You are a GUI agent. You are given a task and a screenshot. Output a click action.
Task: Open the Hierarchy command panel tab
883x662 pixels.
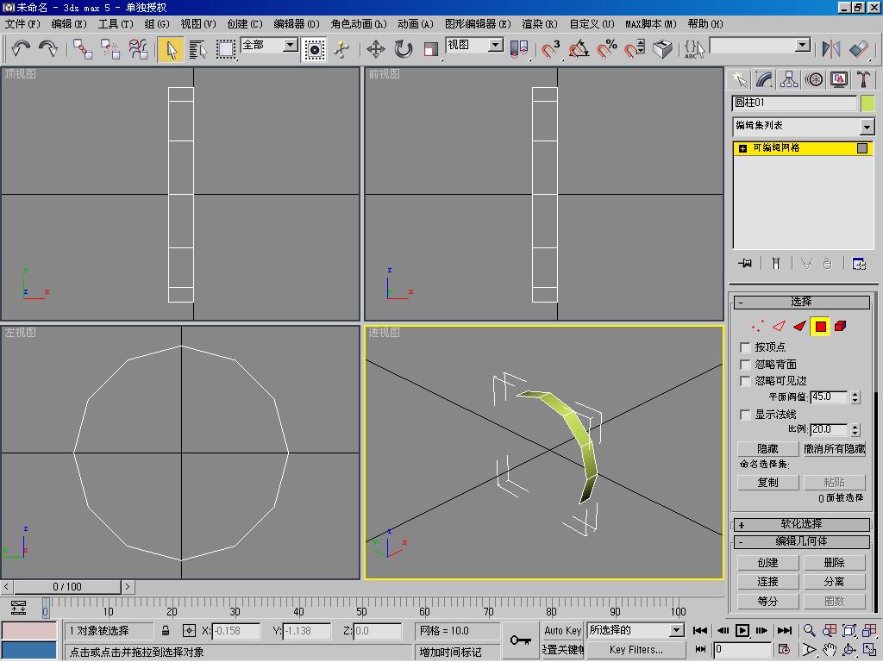tap(789, 79)
